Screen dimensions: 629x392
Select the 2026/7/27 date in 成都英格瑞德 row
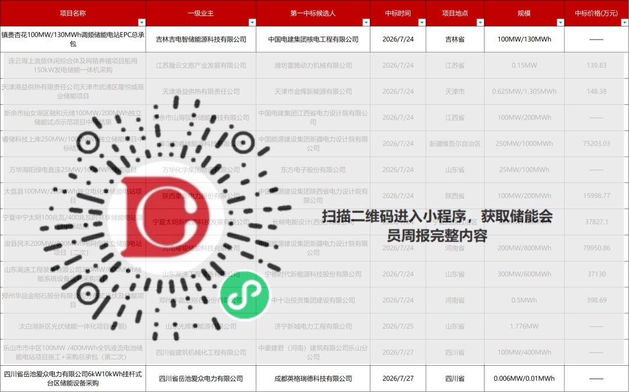[x=398, y=379]
